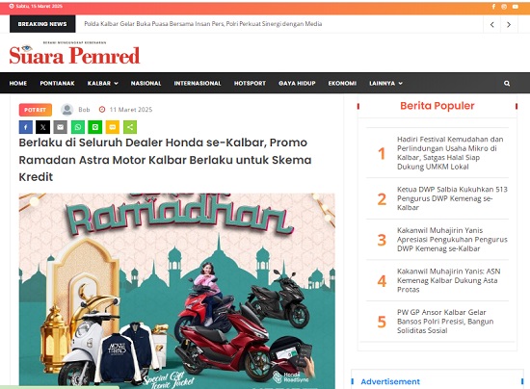The width and height of the screenshot is (530, 389).
Task: Click the Suara Pemred logo
Action: pyautogui.click(x=74, y=54)
